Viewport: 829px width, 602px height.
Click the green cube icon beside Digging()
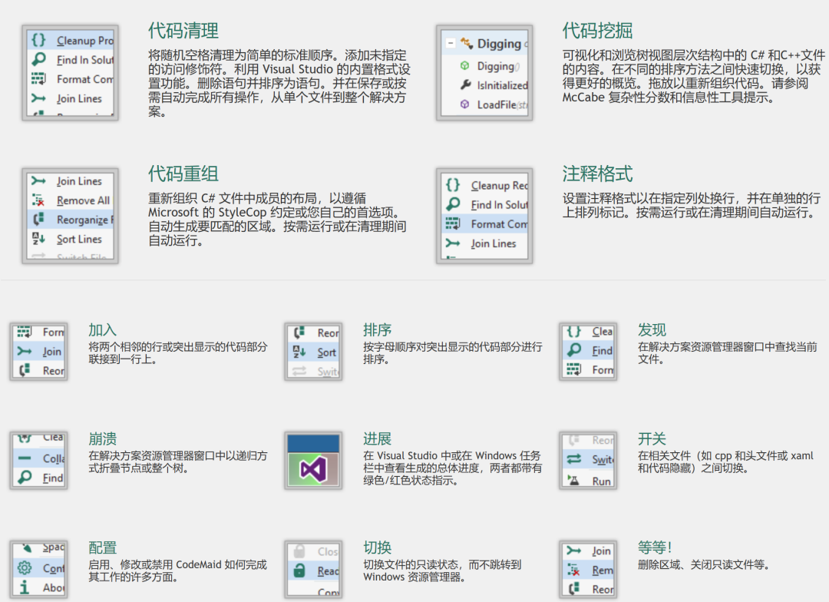click(464, 65)
